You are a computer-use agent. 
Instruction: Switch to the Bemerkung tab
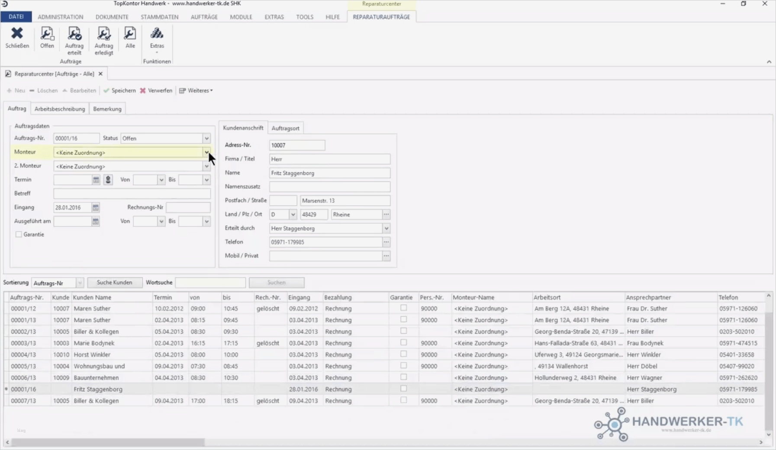(107, 109)
